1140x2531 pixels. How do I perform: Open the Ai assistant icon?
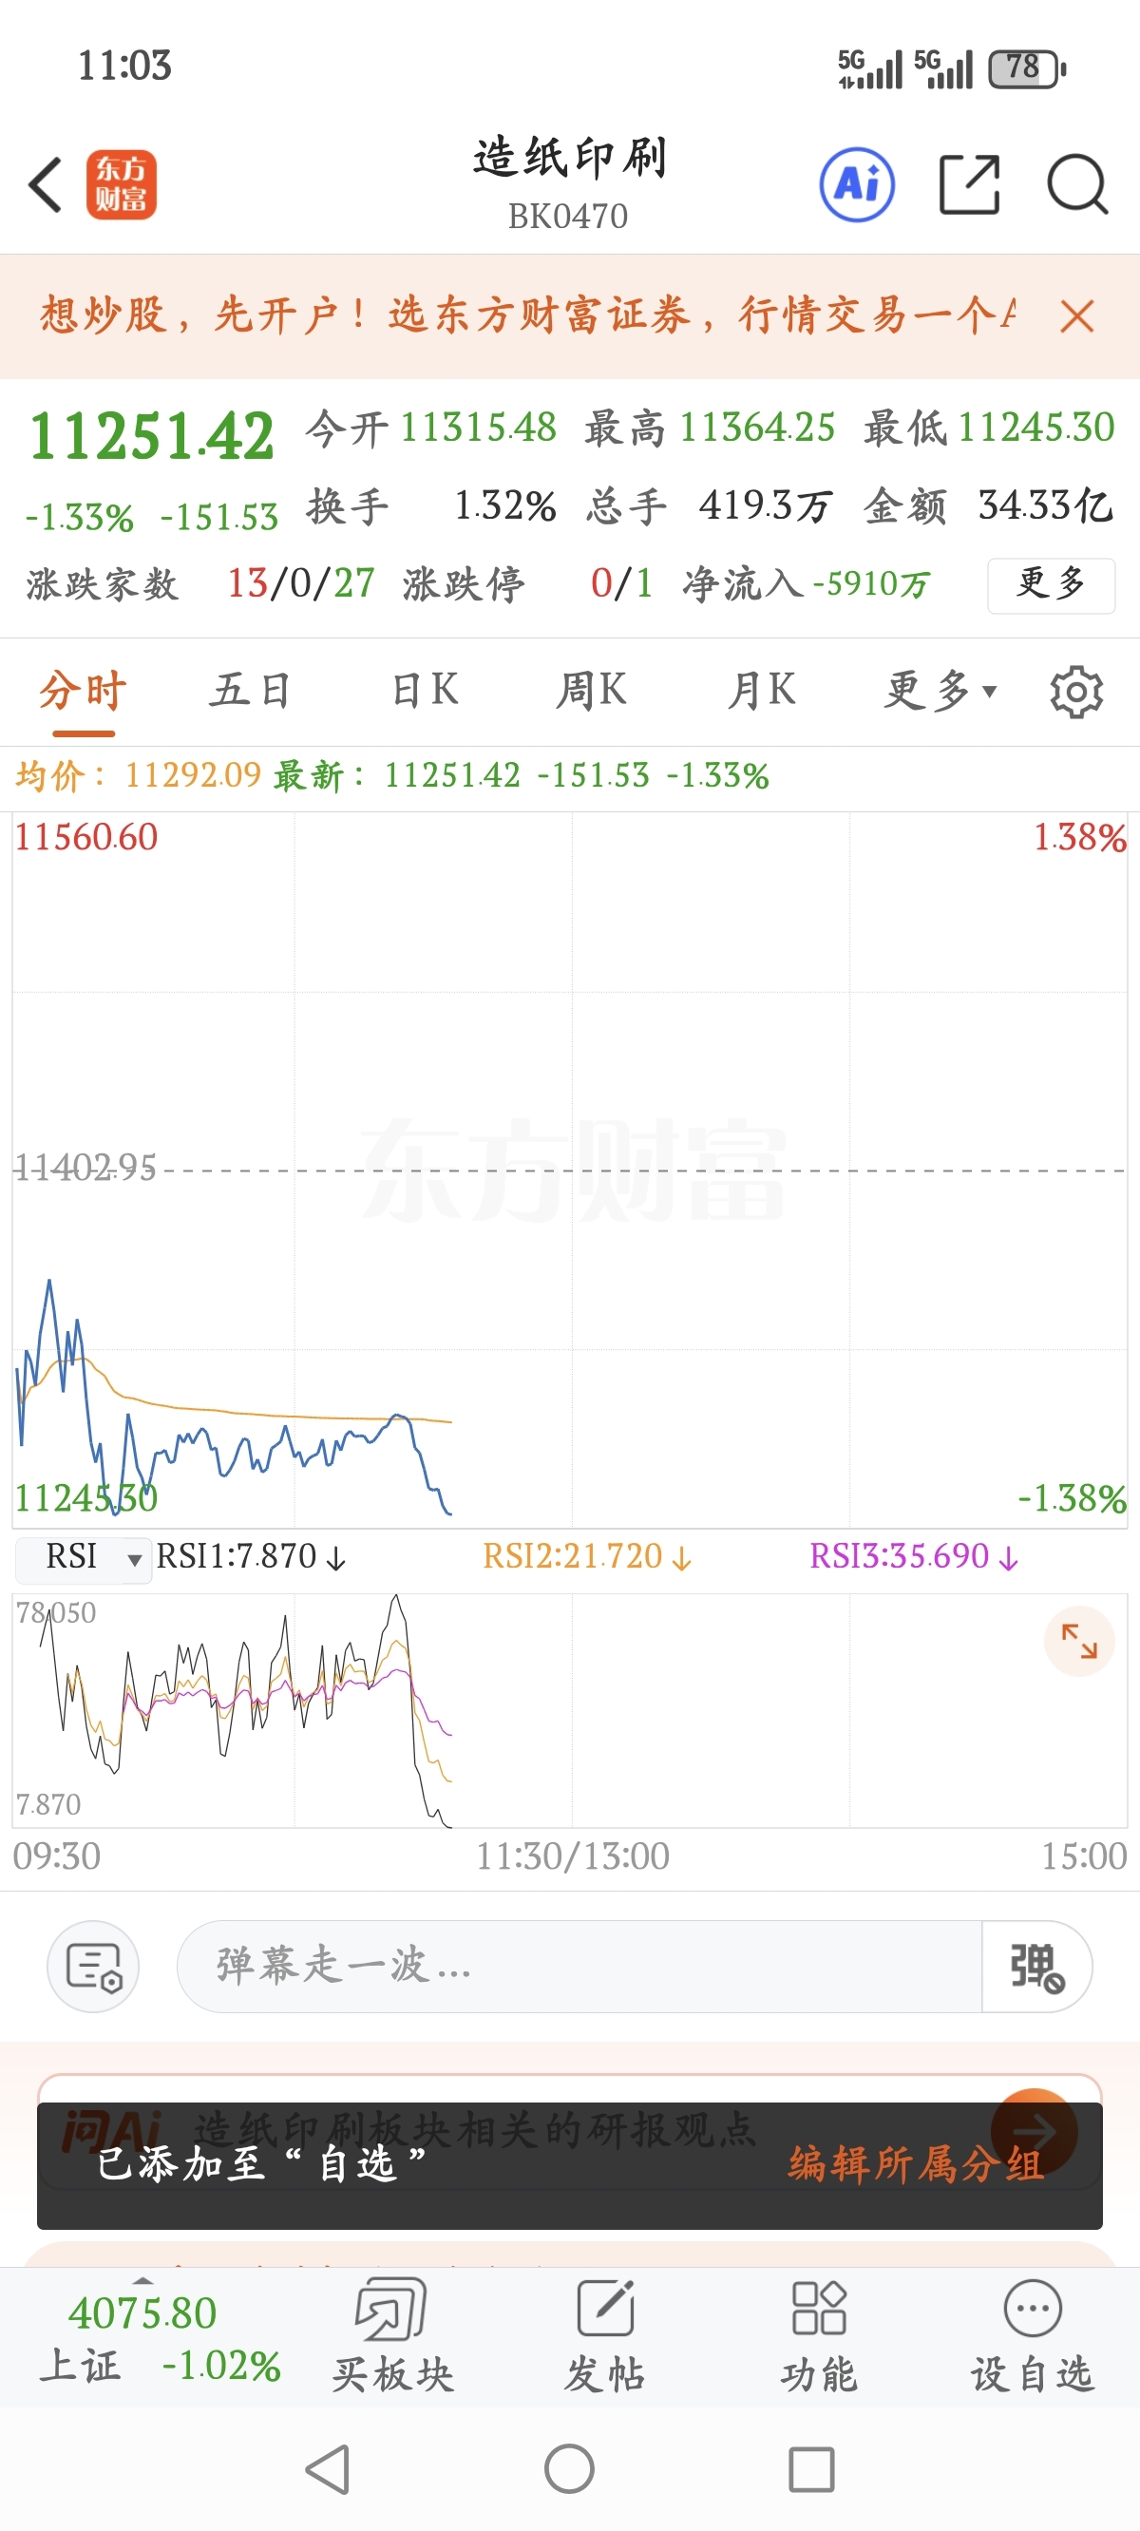(x=857, y=184)
